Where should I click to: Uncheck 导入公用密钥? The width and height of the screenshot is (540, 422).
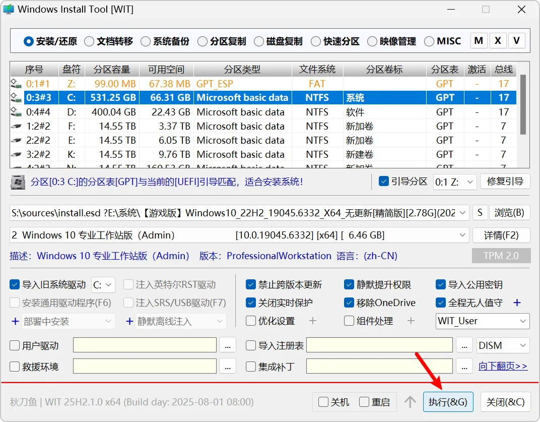(x=440, y=285)
